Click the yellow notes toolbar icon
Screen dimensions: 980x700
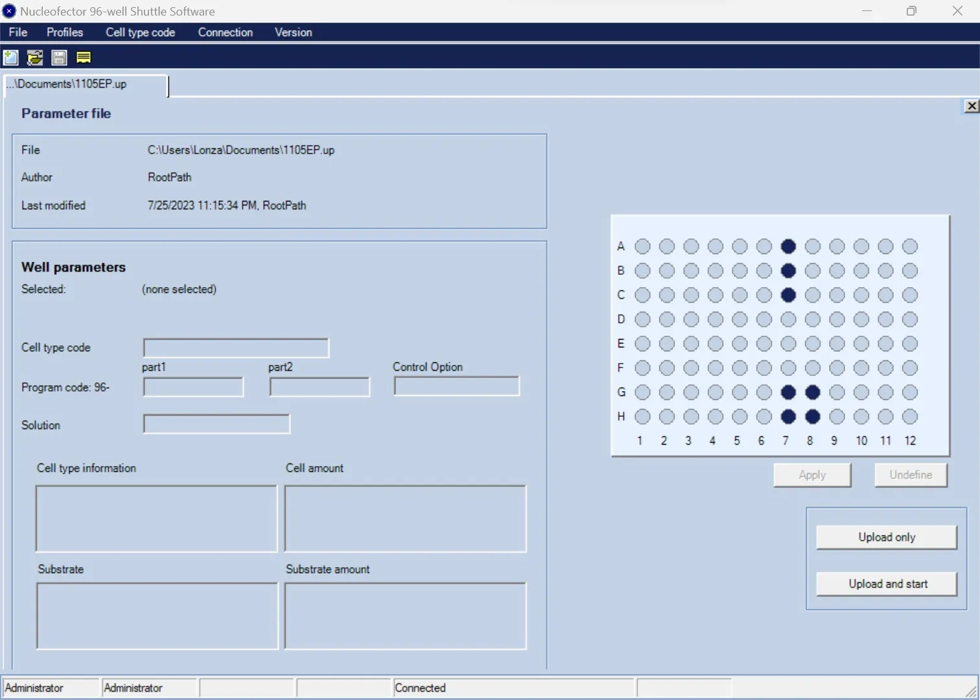click(84, 58)
